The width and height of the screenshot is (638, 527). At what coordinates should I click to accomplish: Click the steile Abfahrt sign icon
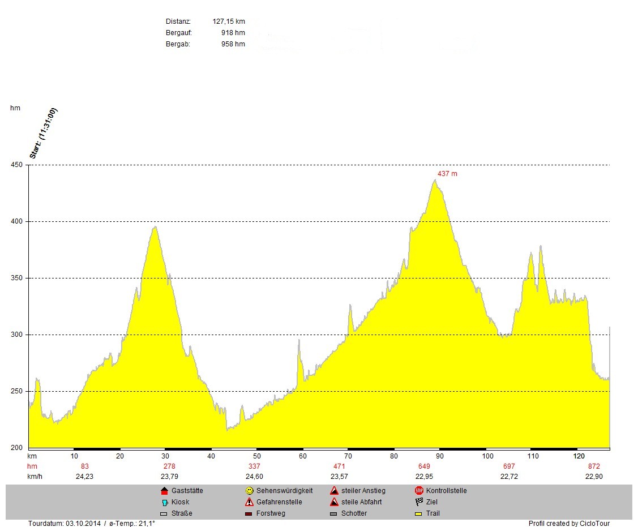[x=334, y=502]
